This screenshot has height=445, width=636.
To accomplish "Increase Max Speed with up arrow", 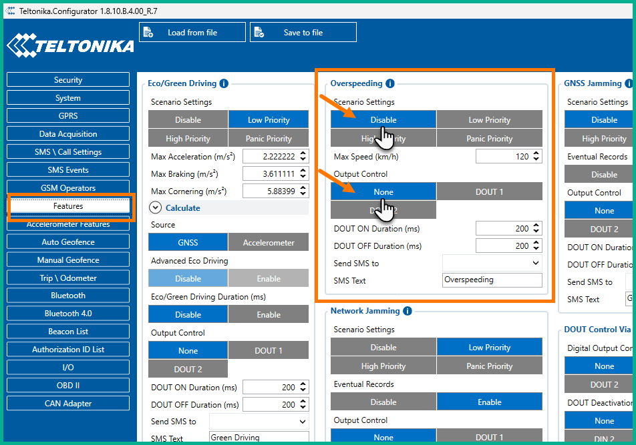I will point(536,153).
